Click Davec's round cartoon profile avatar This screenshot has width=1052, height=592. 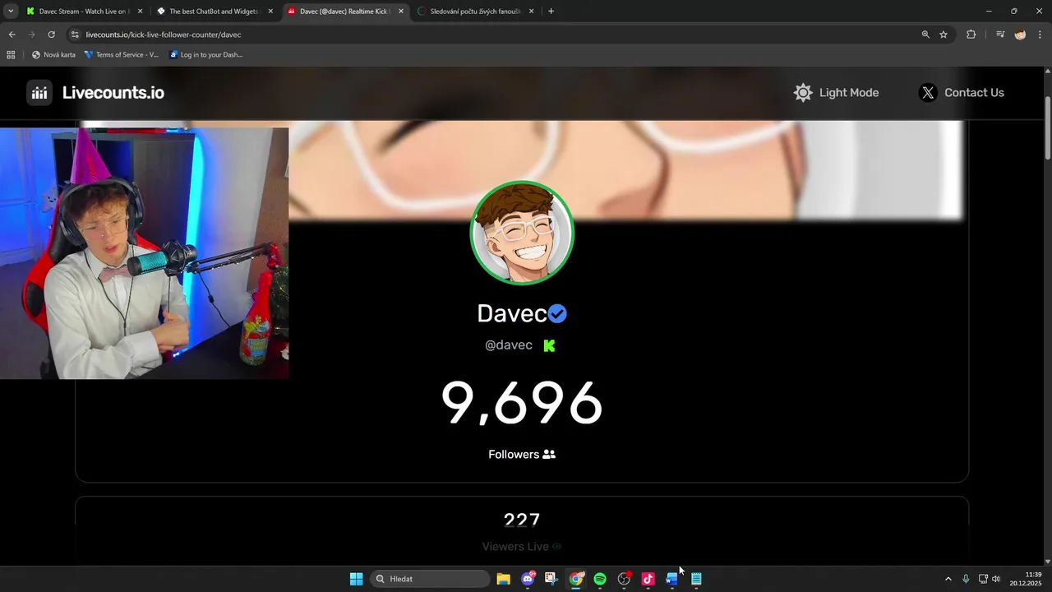(522, 233)
